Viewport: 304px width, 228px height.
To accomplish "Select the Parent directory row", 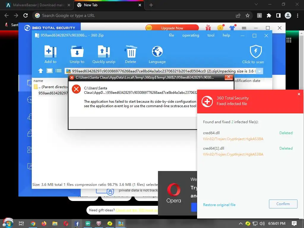I will (x=50, y=87).
